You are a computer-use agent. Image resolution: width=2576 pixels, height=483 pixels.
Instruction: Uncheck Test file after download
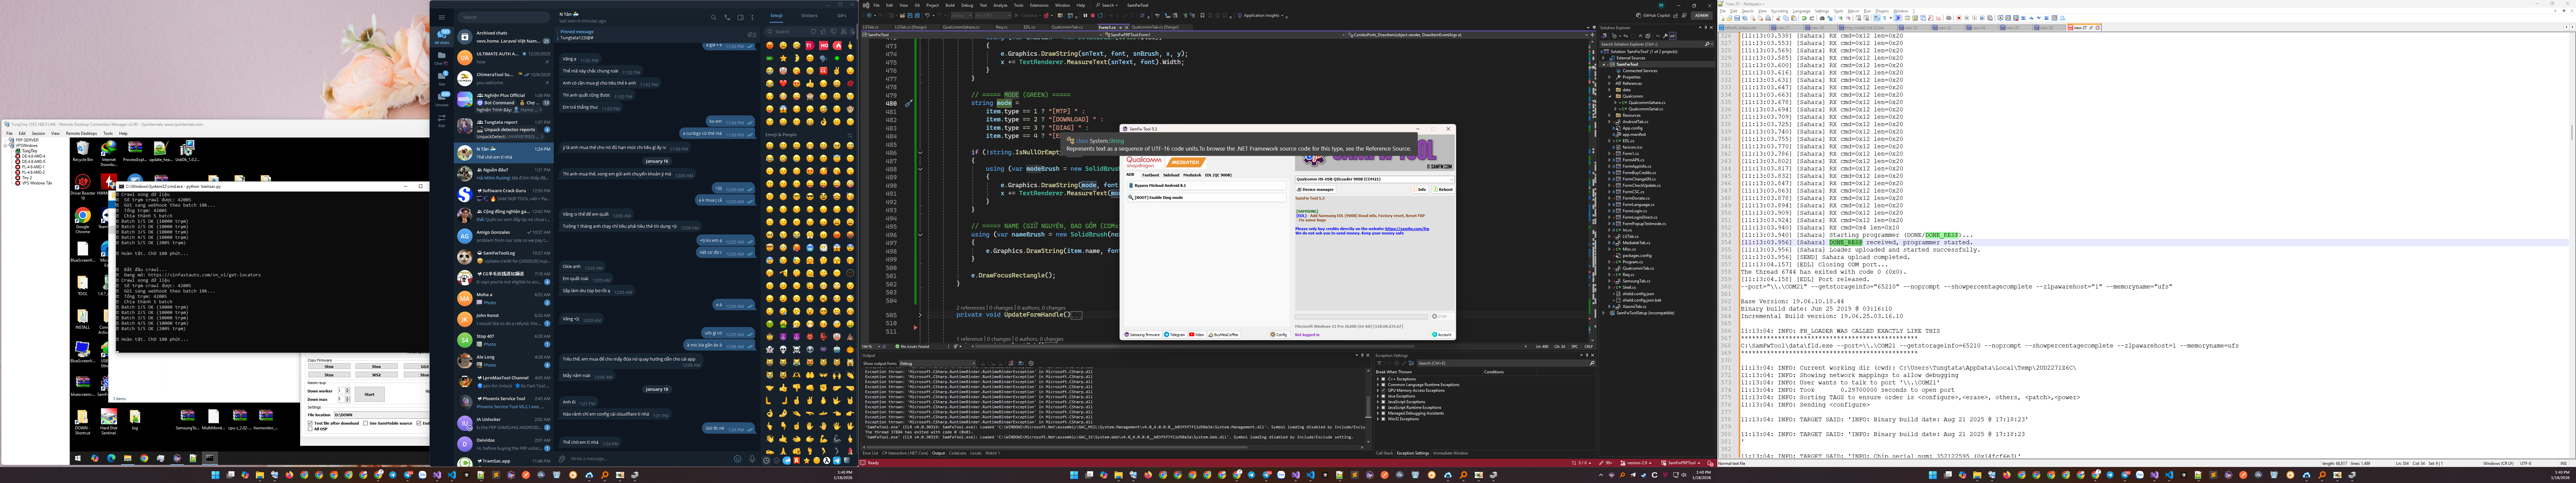(x=310, y=423)
